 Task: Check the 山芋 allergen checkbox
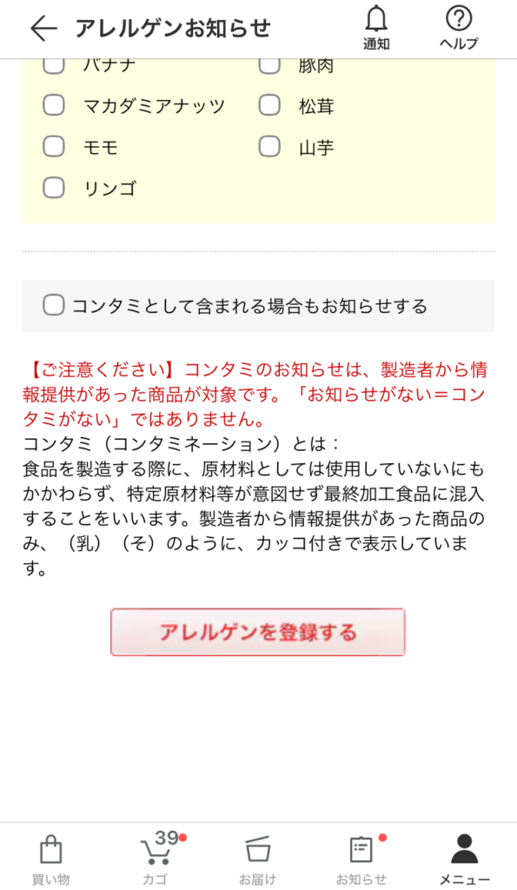[x=269, y=147]
